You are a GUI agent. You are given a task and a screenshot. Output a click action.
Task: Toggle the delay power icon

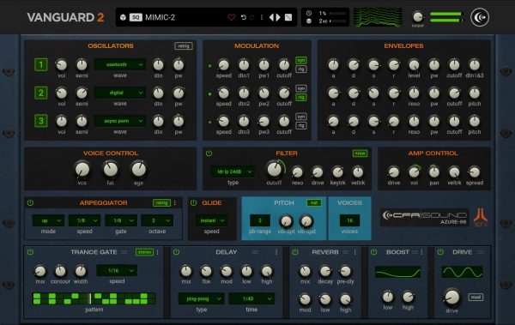pos(176,252)
